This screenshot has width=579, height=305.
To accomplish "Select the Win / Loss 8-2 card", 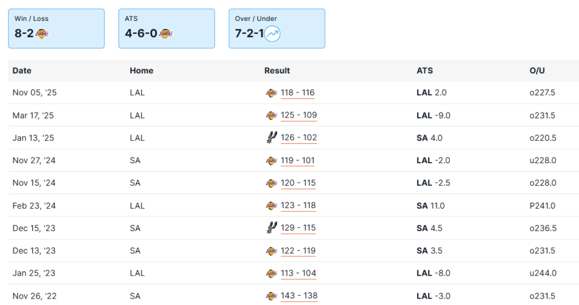I will (x=56, y=28).
